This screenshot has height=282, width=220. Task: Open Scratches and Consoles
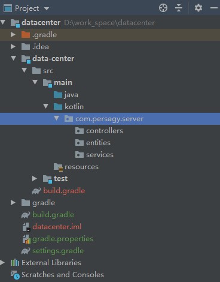click(63, 275)
